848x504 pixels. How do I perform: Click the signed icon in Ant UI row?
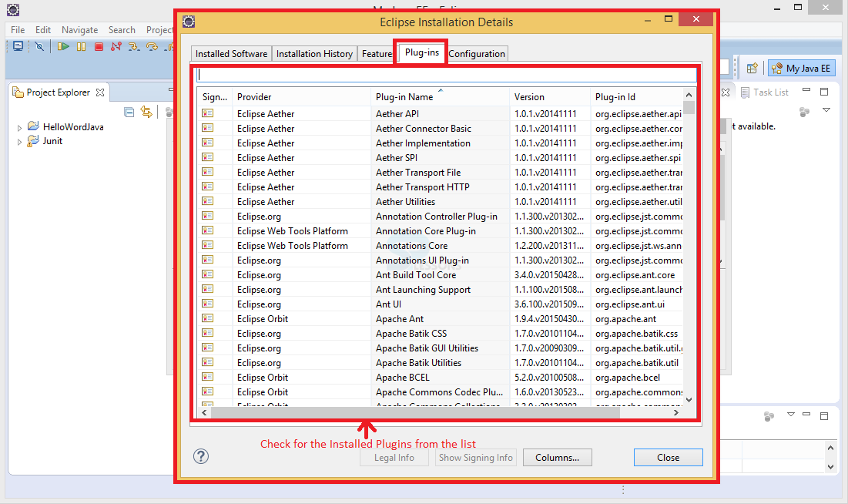[208, 303]
